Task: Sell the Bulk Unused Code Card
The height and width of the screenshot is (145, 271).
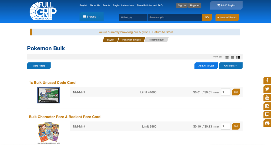Action: pyautogui.click(x=236, y=92)
